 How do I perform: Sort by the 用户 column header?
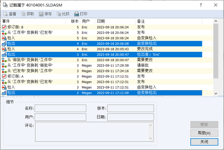pyautogui.click(x=88, y=21)
